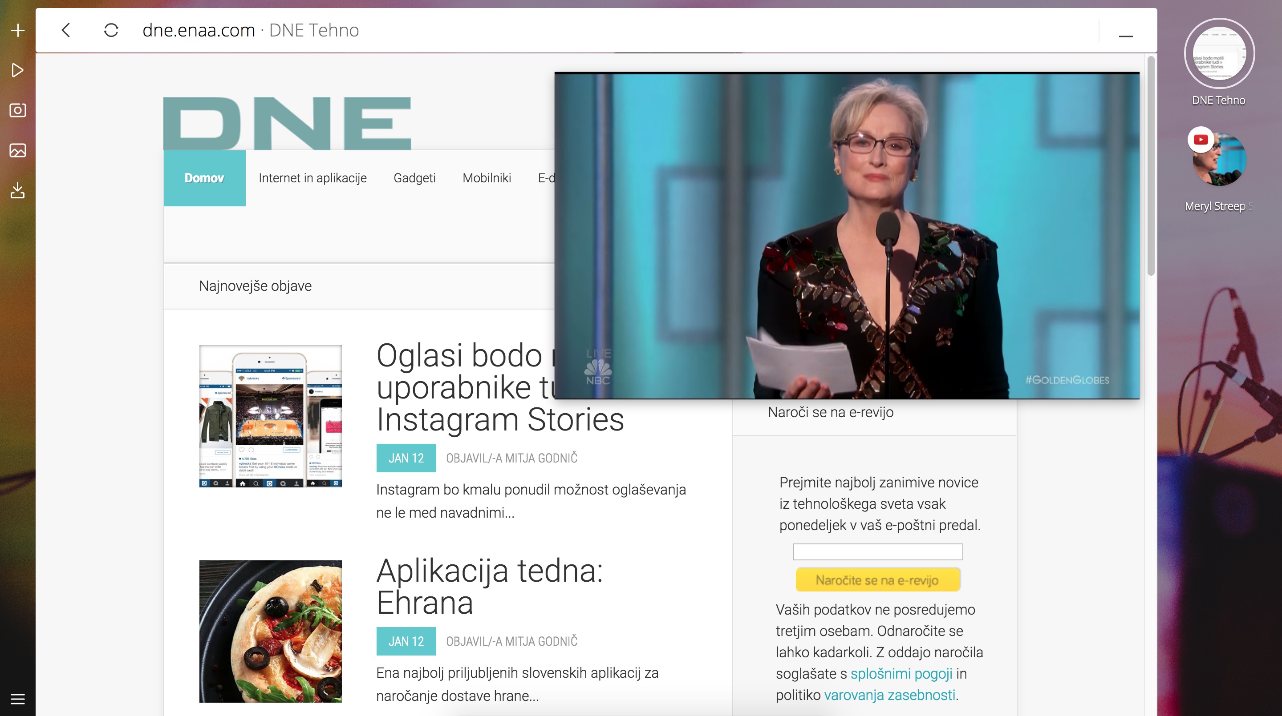Go back with the arrow icon

(66, 30)
